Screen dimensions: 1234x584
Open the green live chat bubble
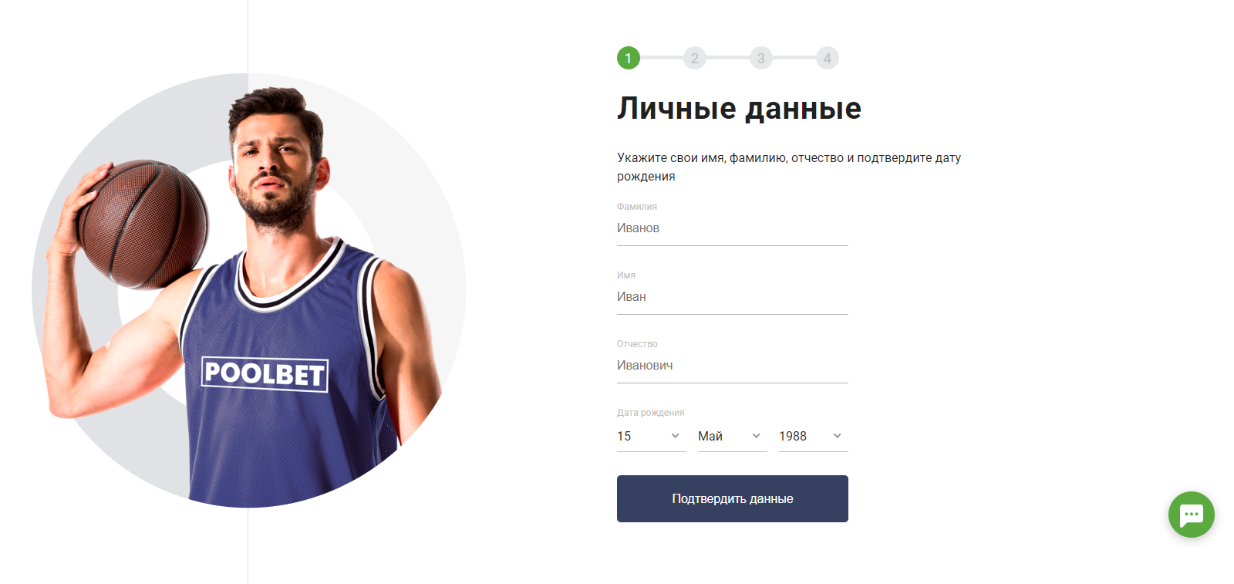click(1191, 515)
